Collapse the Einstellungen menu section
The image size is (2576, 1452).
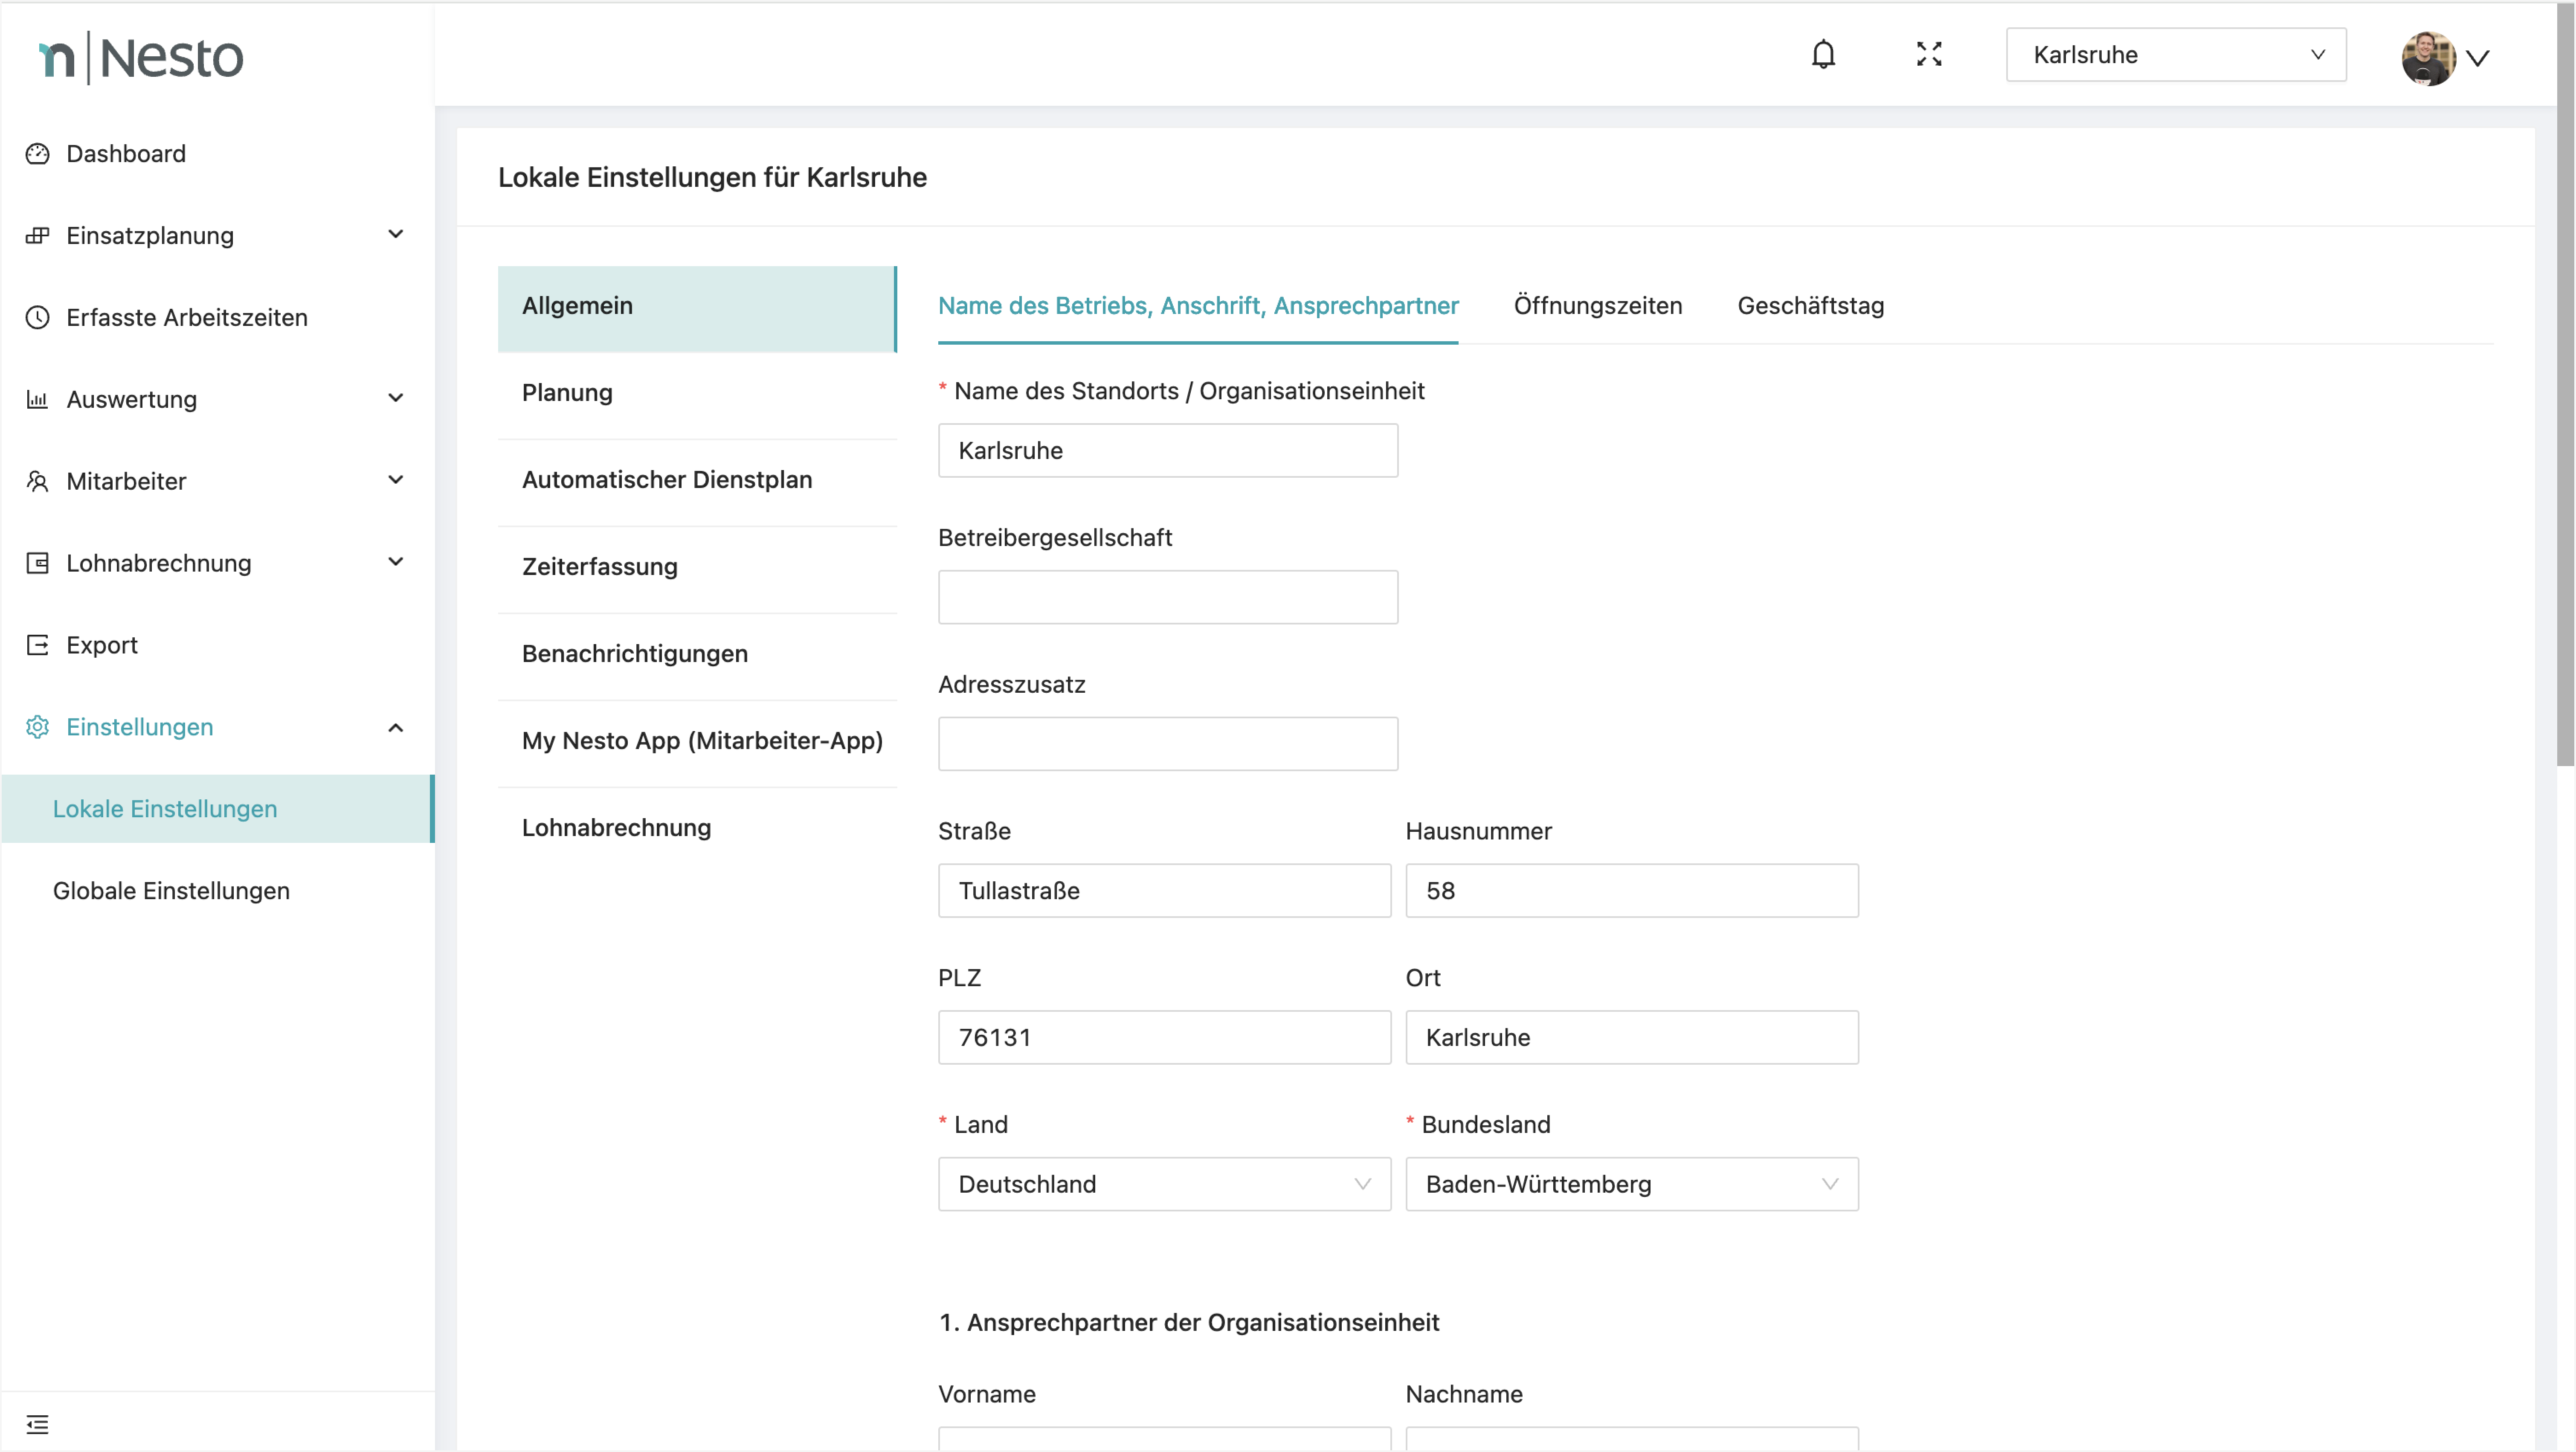(396, 727)
